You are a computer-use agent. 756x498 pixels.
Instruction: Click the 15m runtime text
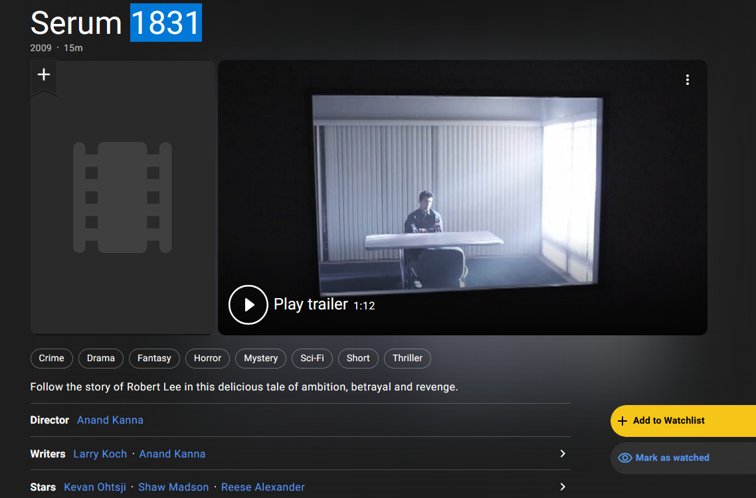click(x=73, y=48)
